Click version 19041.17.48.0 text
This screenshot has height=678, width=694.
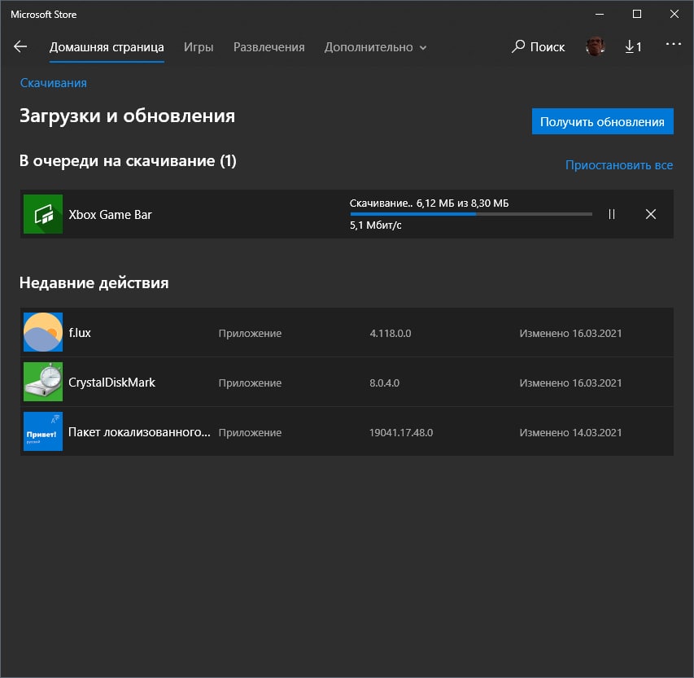point(401,432)
